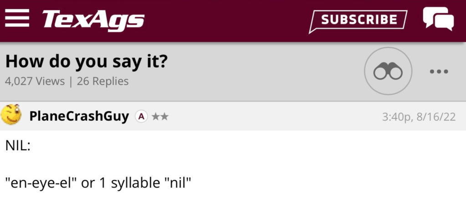Open the chat bubbles forum icon
The height and width of the screenshot is (204, 466).
438,19
